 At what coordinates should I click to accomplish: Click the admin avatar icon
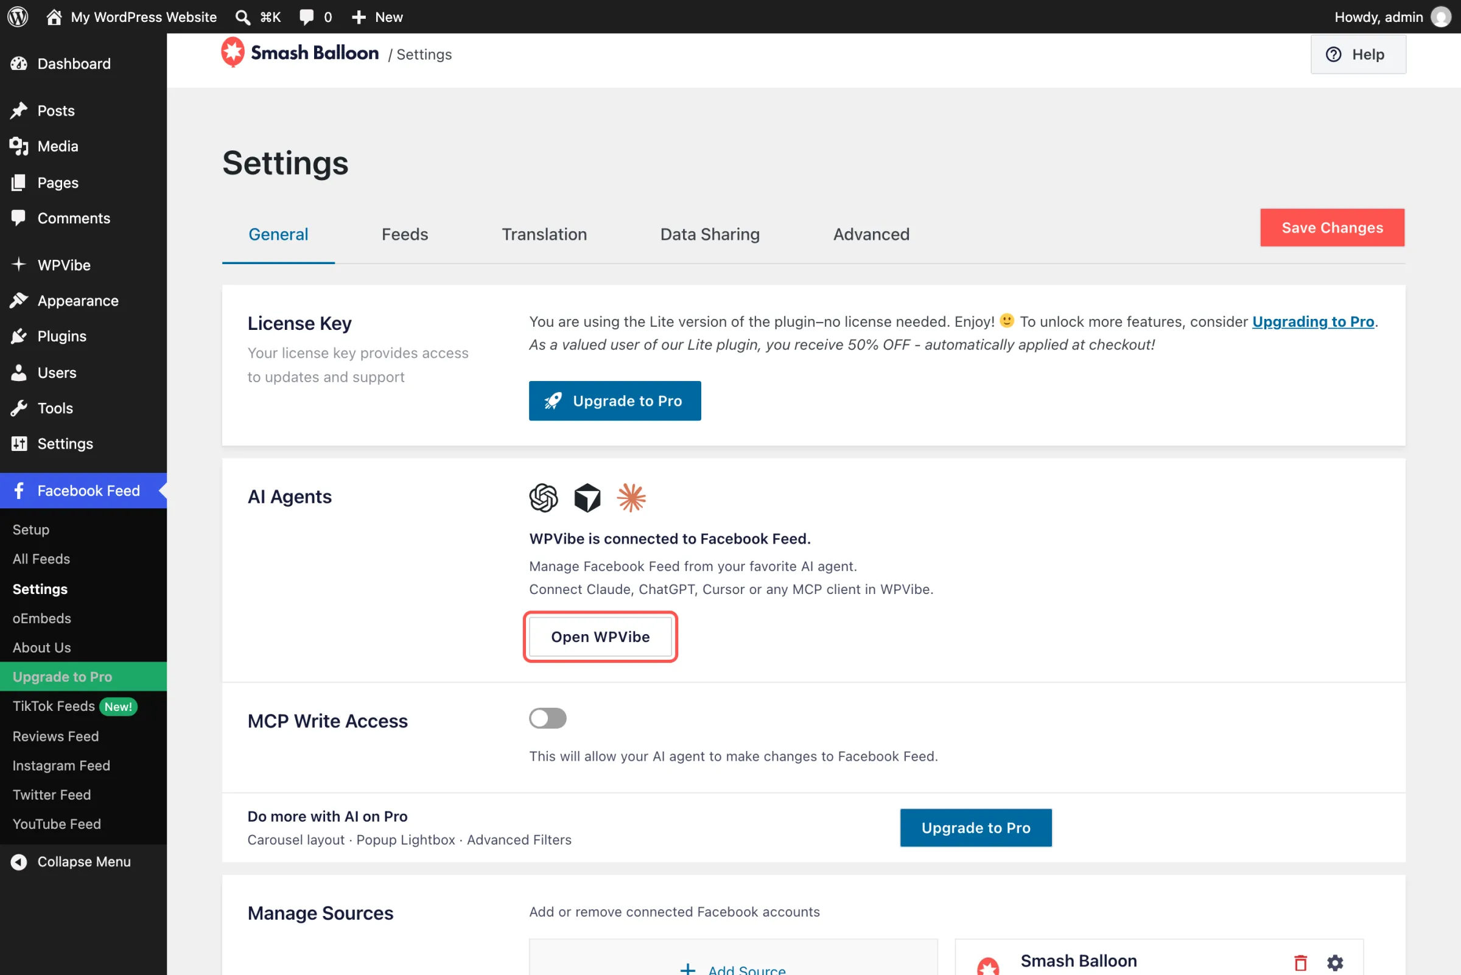(x=1440, y=17)
